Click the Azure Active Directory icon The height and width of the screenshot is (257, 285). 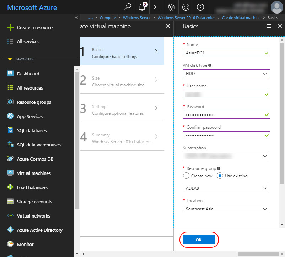coord(10,230)
